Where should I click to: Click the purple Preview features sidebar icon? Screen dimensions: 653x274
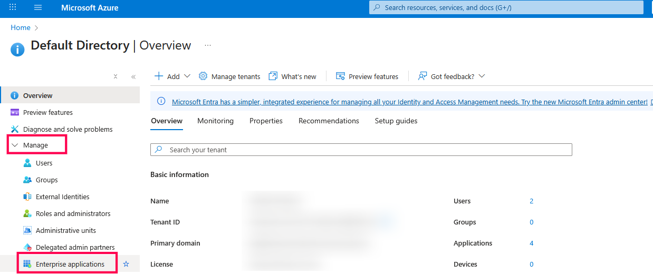click(15, 112)
